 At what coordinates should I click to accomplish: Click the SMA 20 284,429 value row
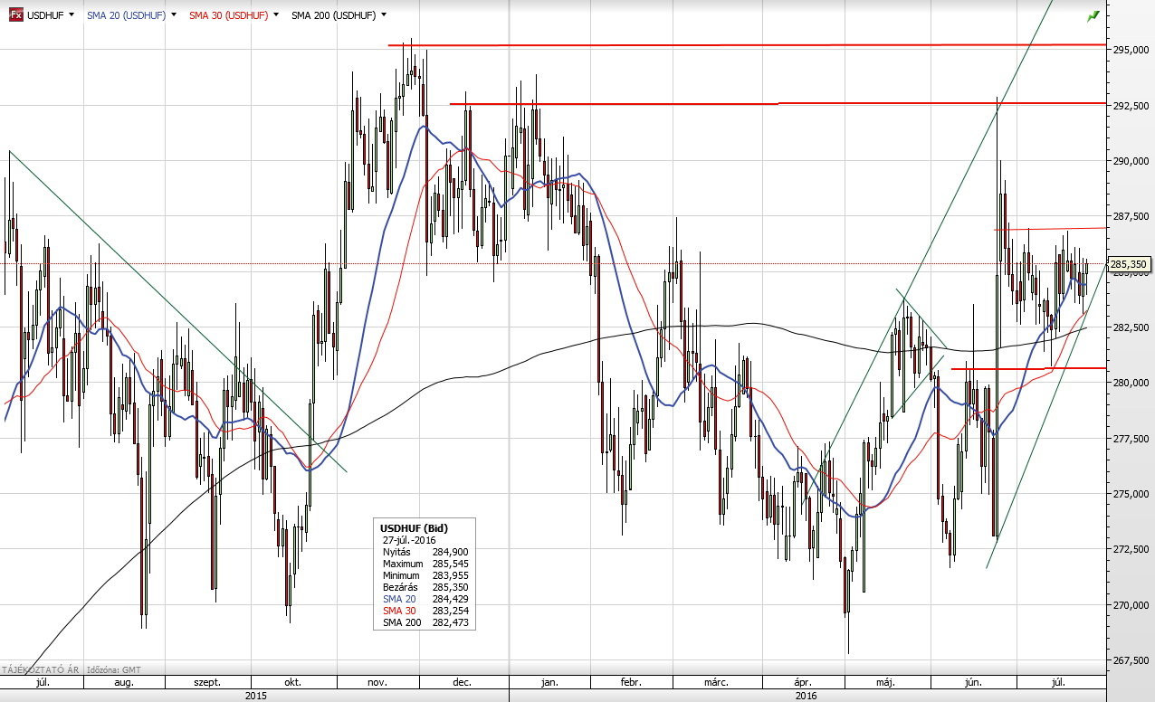(x=425, y=599)
